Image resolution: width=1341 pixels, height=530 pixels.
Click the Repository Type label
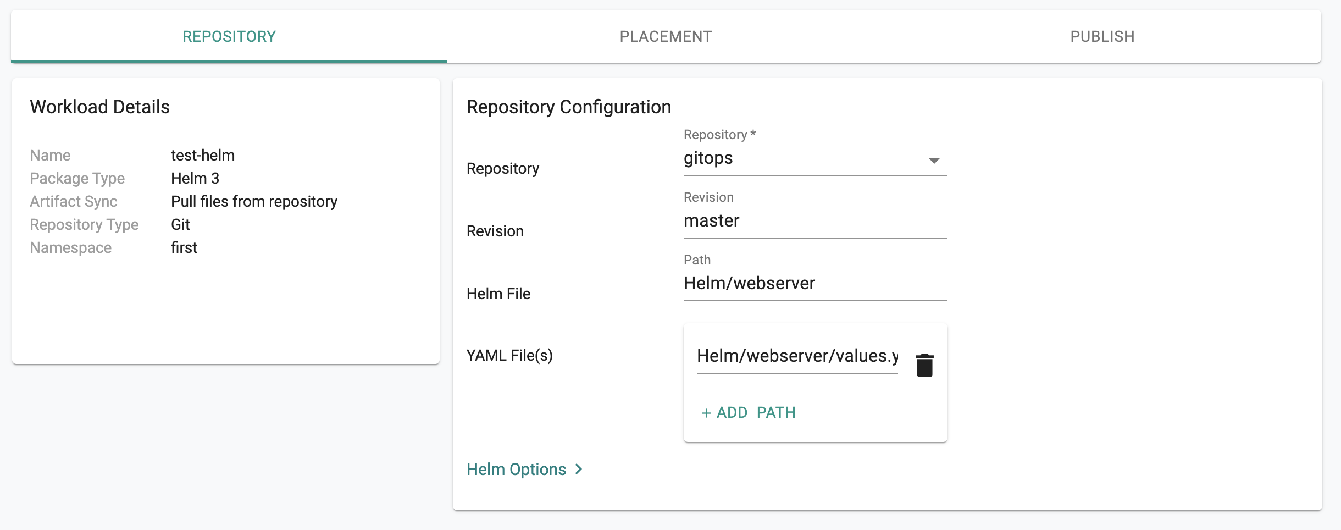[x=84, y=225]
